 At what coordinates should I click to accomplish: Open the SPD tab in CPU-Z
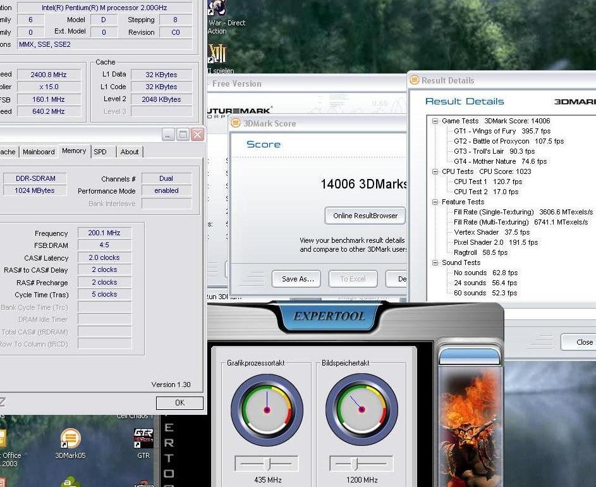click(100, 152)
